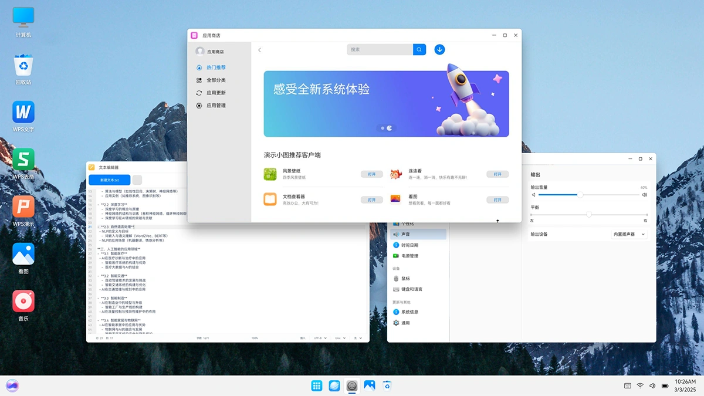
Task: Click the 看图 app icon in store list
Action: point(396,199)
